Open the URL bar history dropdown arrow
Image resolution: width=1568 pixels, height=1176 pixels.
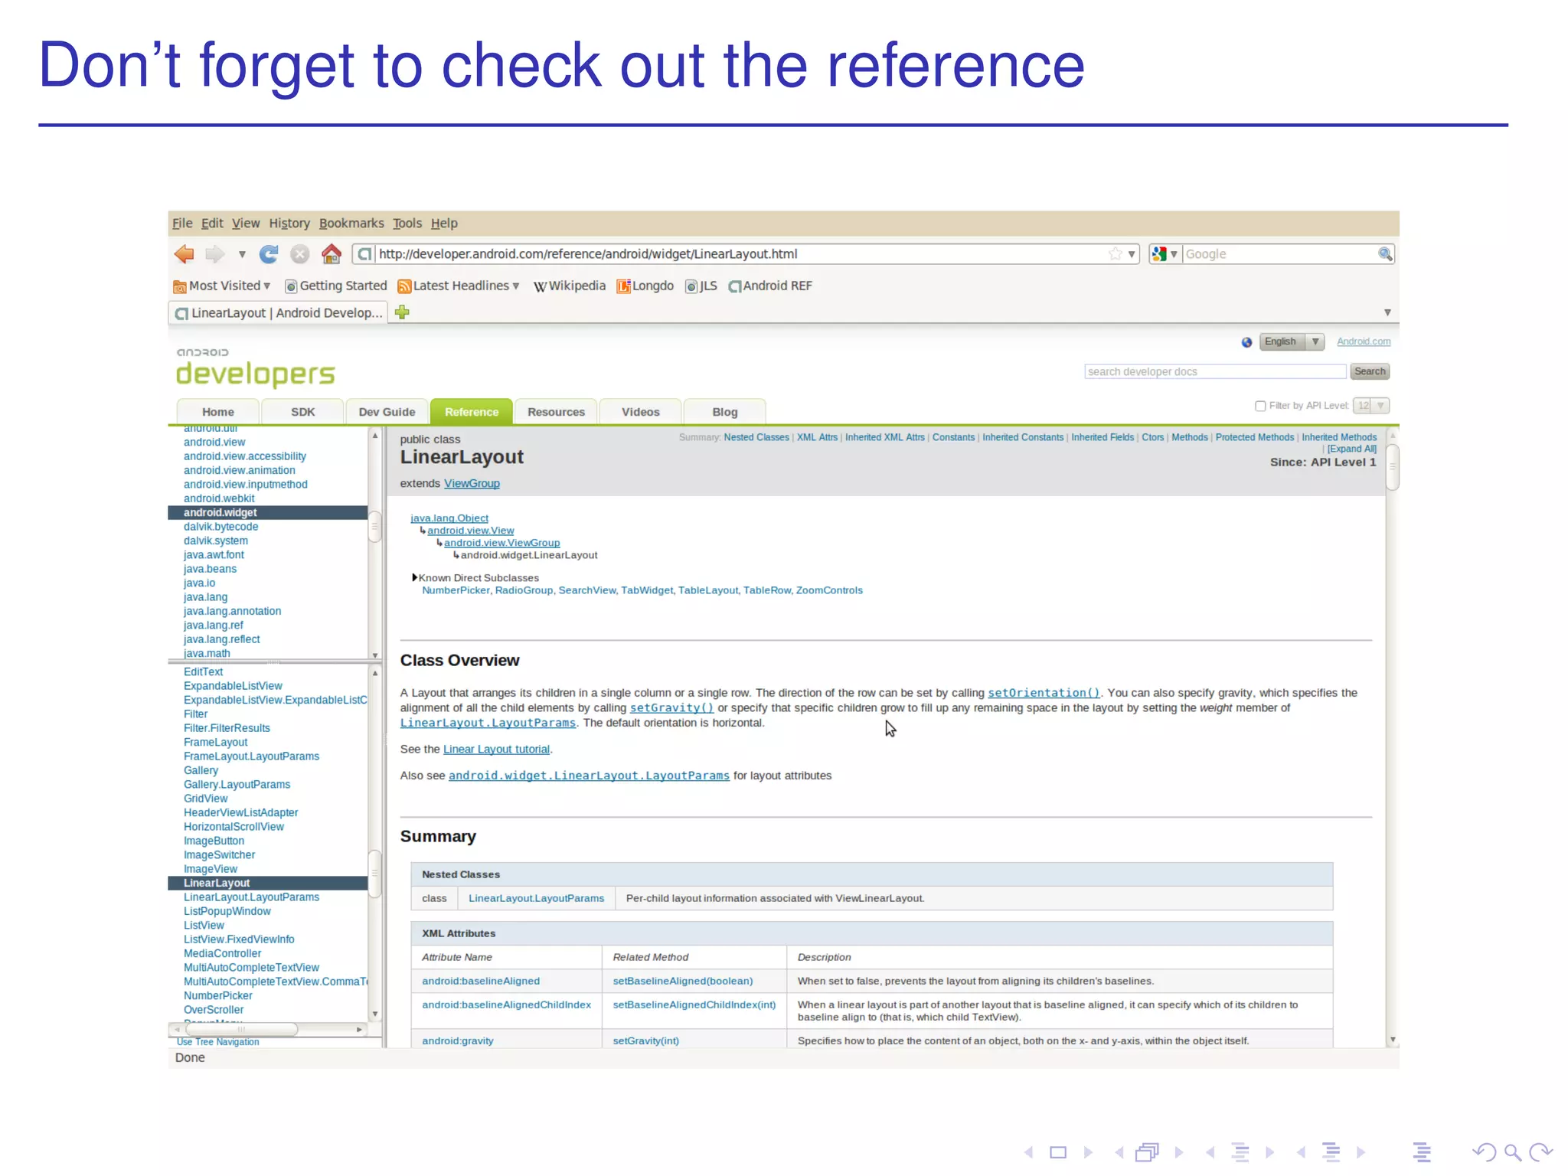pos(1132,254)
